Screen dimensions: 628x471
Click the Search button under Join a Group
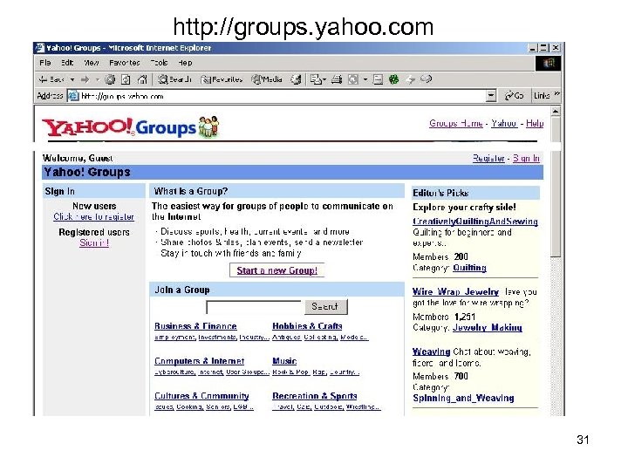(x=326, y=307)
